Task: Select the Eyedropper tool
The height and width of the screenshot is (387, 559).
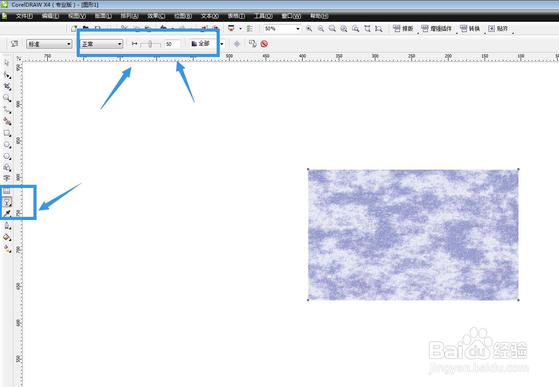Action: pos(7,214)
